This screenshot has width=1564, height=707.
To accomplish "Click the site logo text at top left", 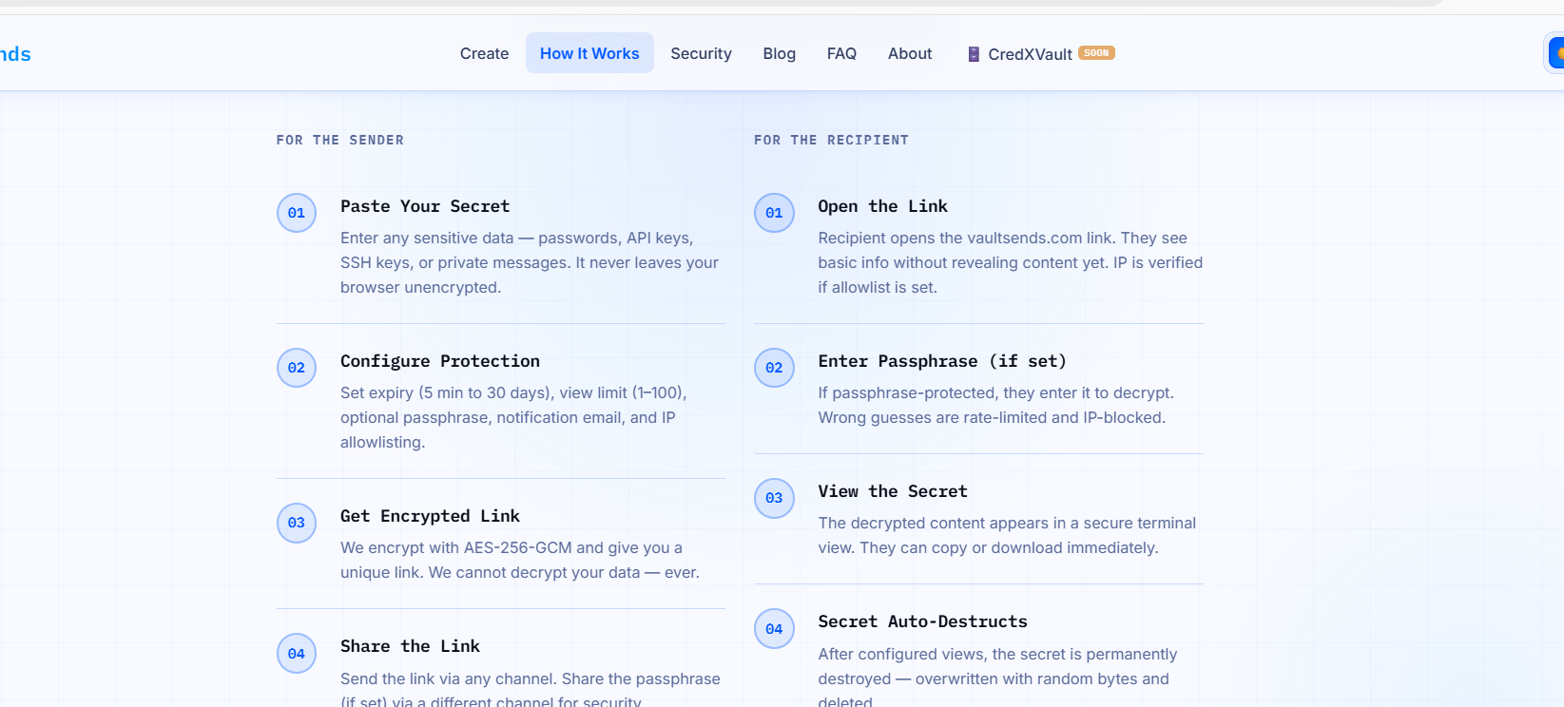I will click(x=15, y=54).
